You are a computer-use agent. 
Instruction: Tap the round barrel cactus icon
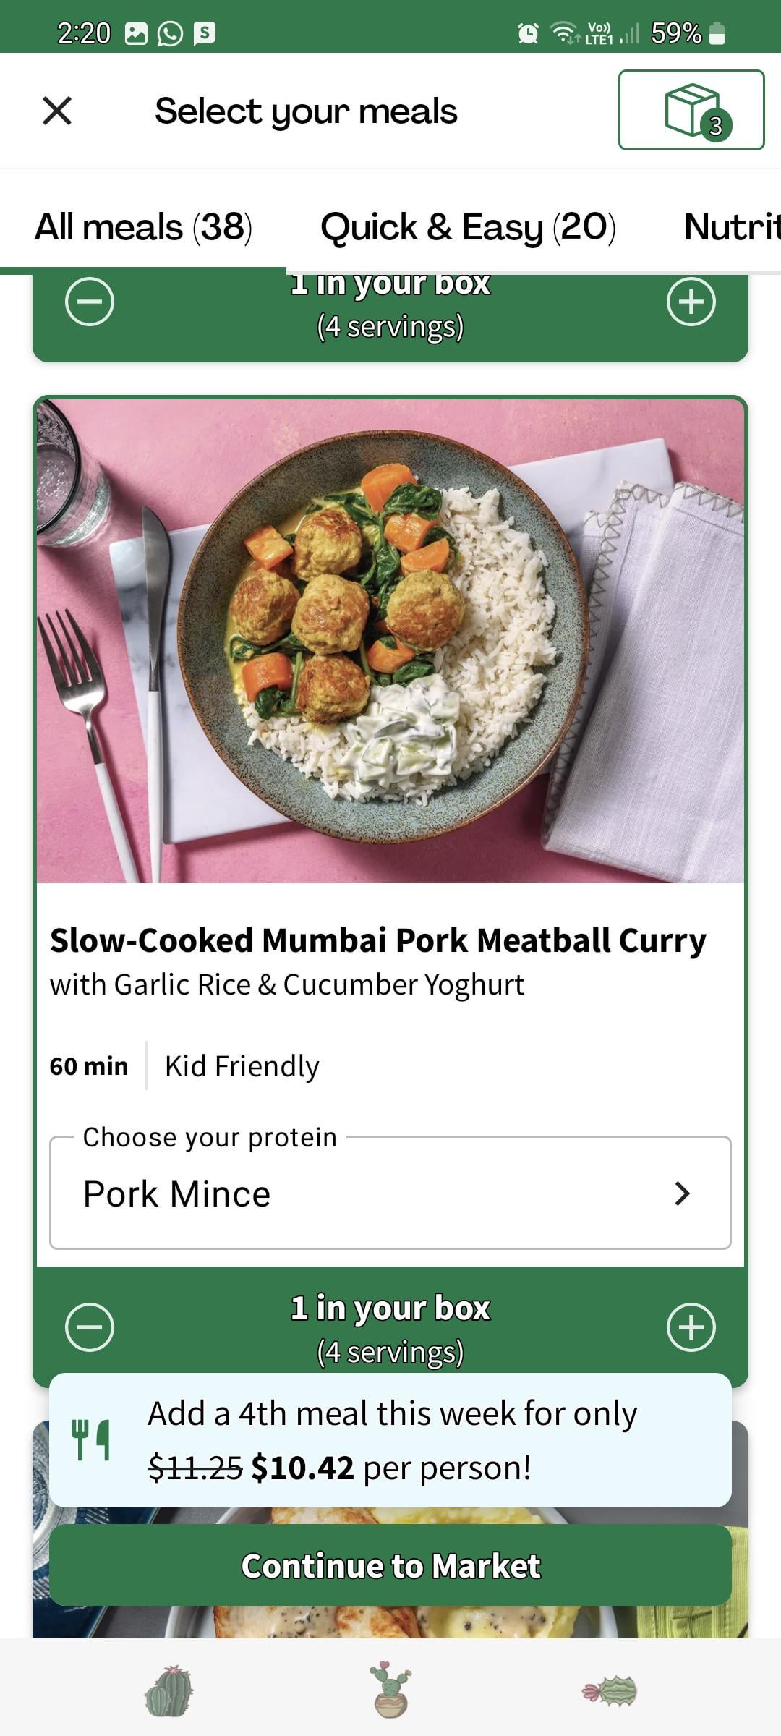click(169, 1691)
